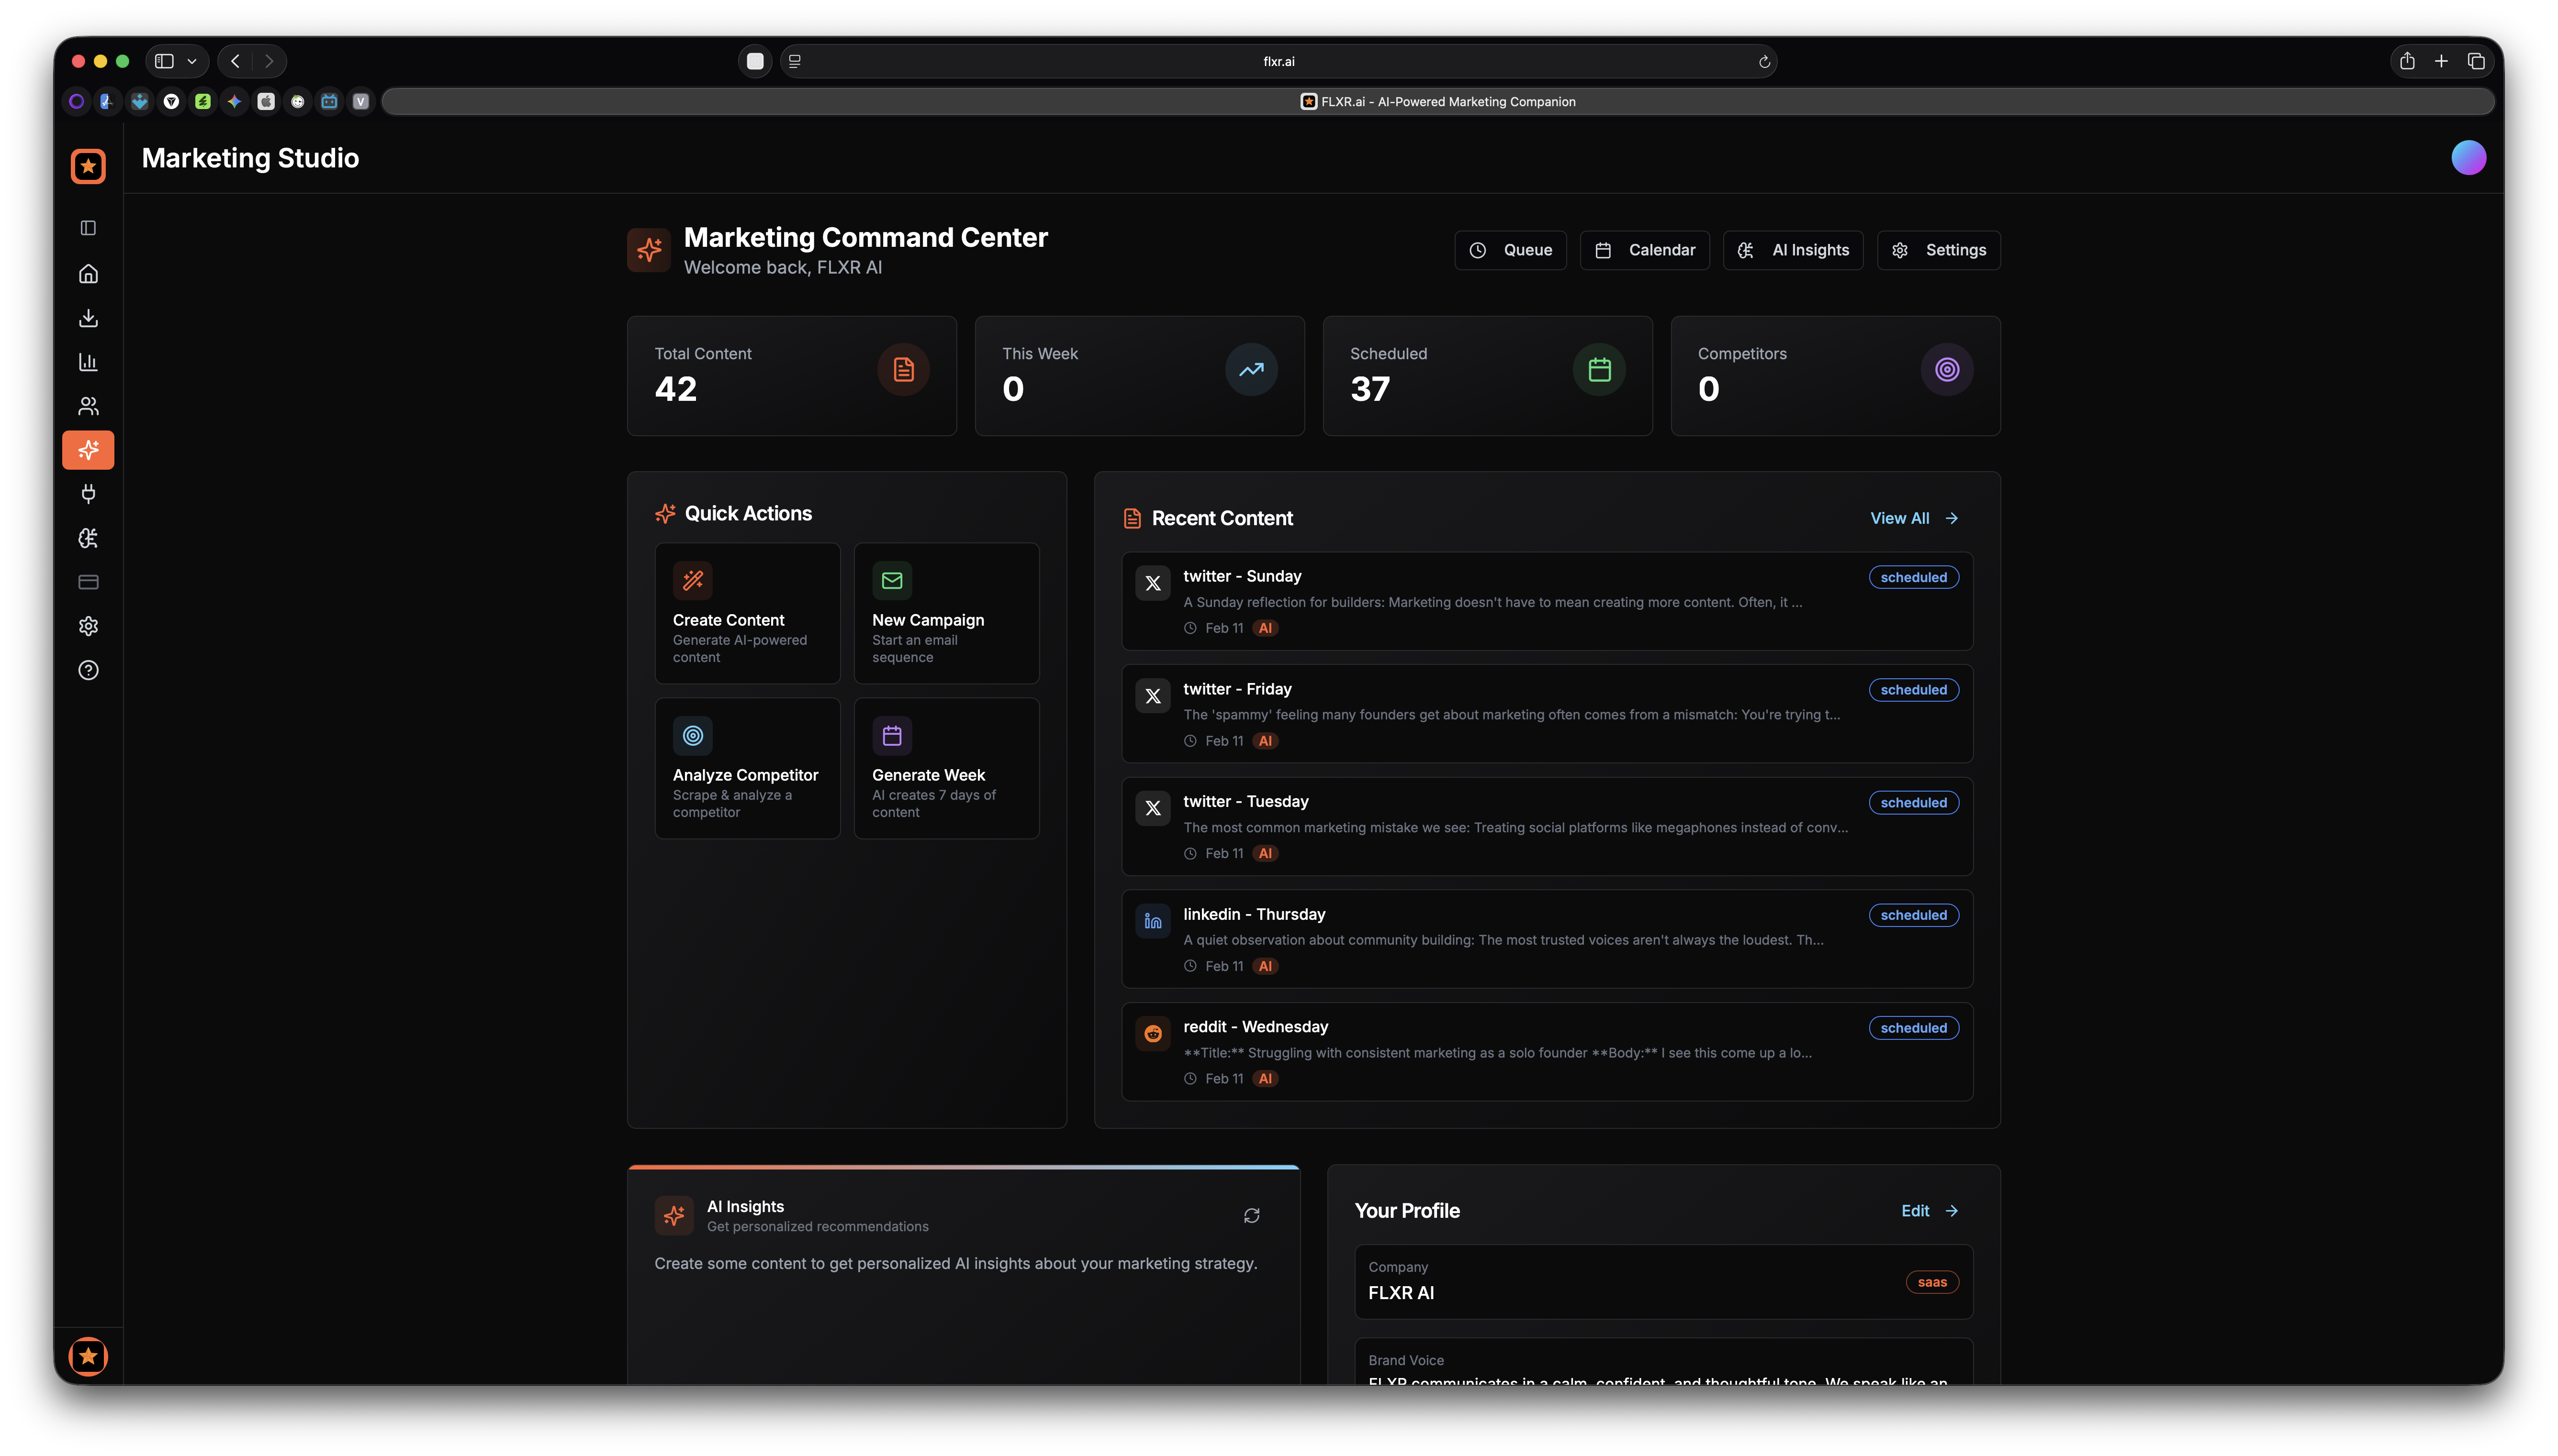Open the bar chart analytics sidebar icon
2558x1456 pixels.
coord(88,362)
